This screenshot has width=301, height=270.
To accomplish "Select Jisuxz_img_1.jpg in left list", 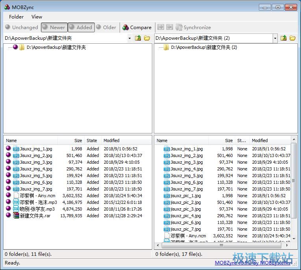I will pos(36,149).
